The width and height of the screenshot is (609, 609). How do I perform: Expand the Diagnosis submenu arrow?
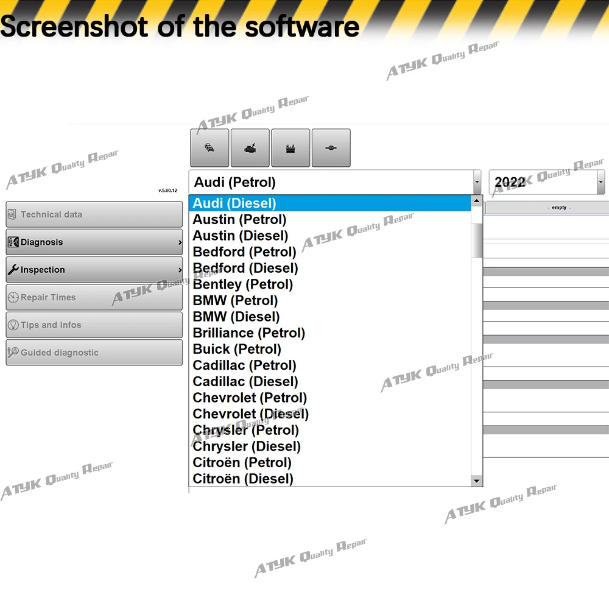click(x=180, y=242)
